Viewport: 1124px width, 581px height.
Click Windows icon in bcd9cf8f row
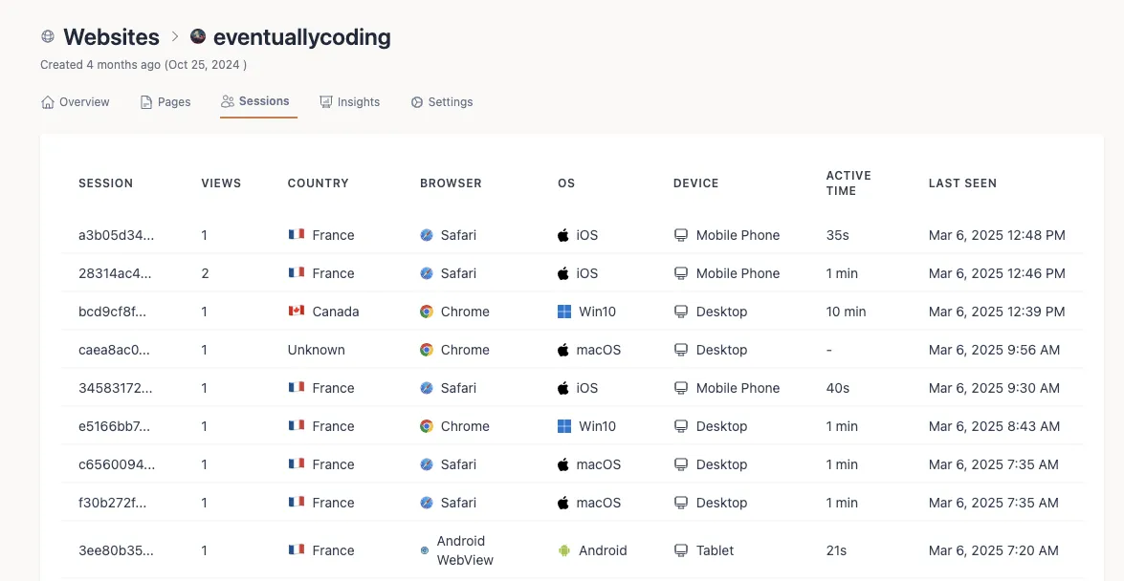click(x=564, y=312)
